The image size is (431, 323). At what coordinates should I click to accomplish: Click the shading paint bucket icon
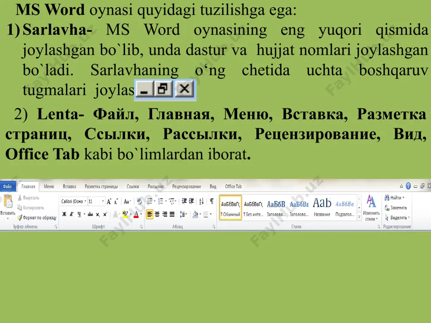point(195,214)
